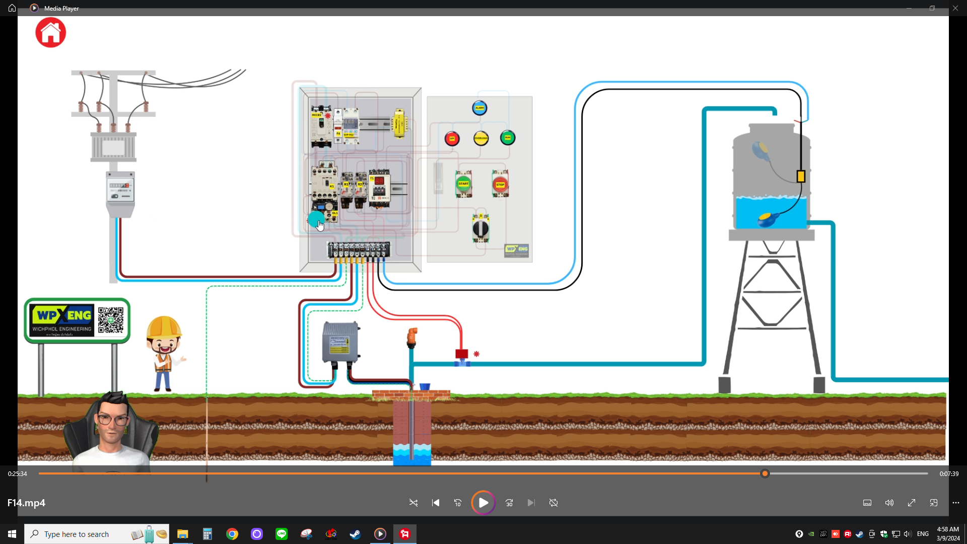Open volume control flyout
Viewport: 967px width, 544px height.
coord(889,503)
